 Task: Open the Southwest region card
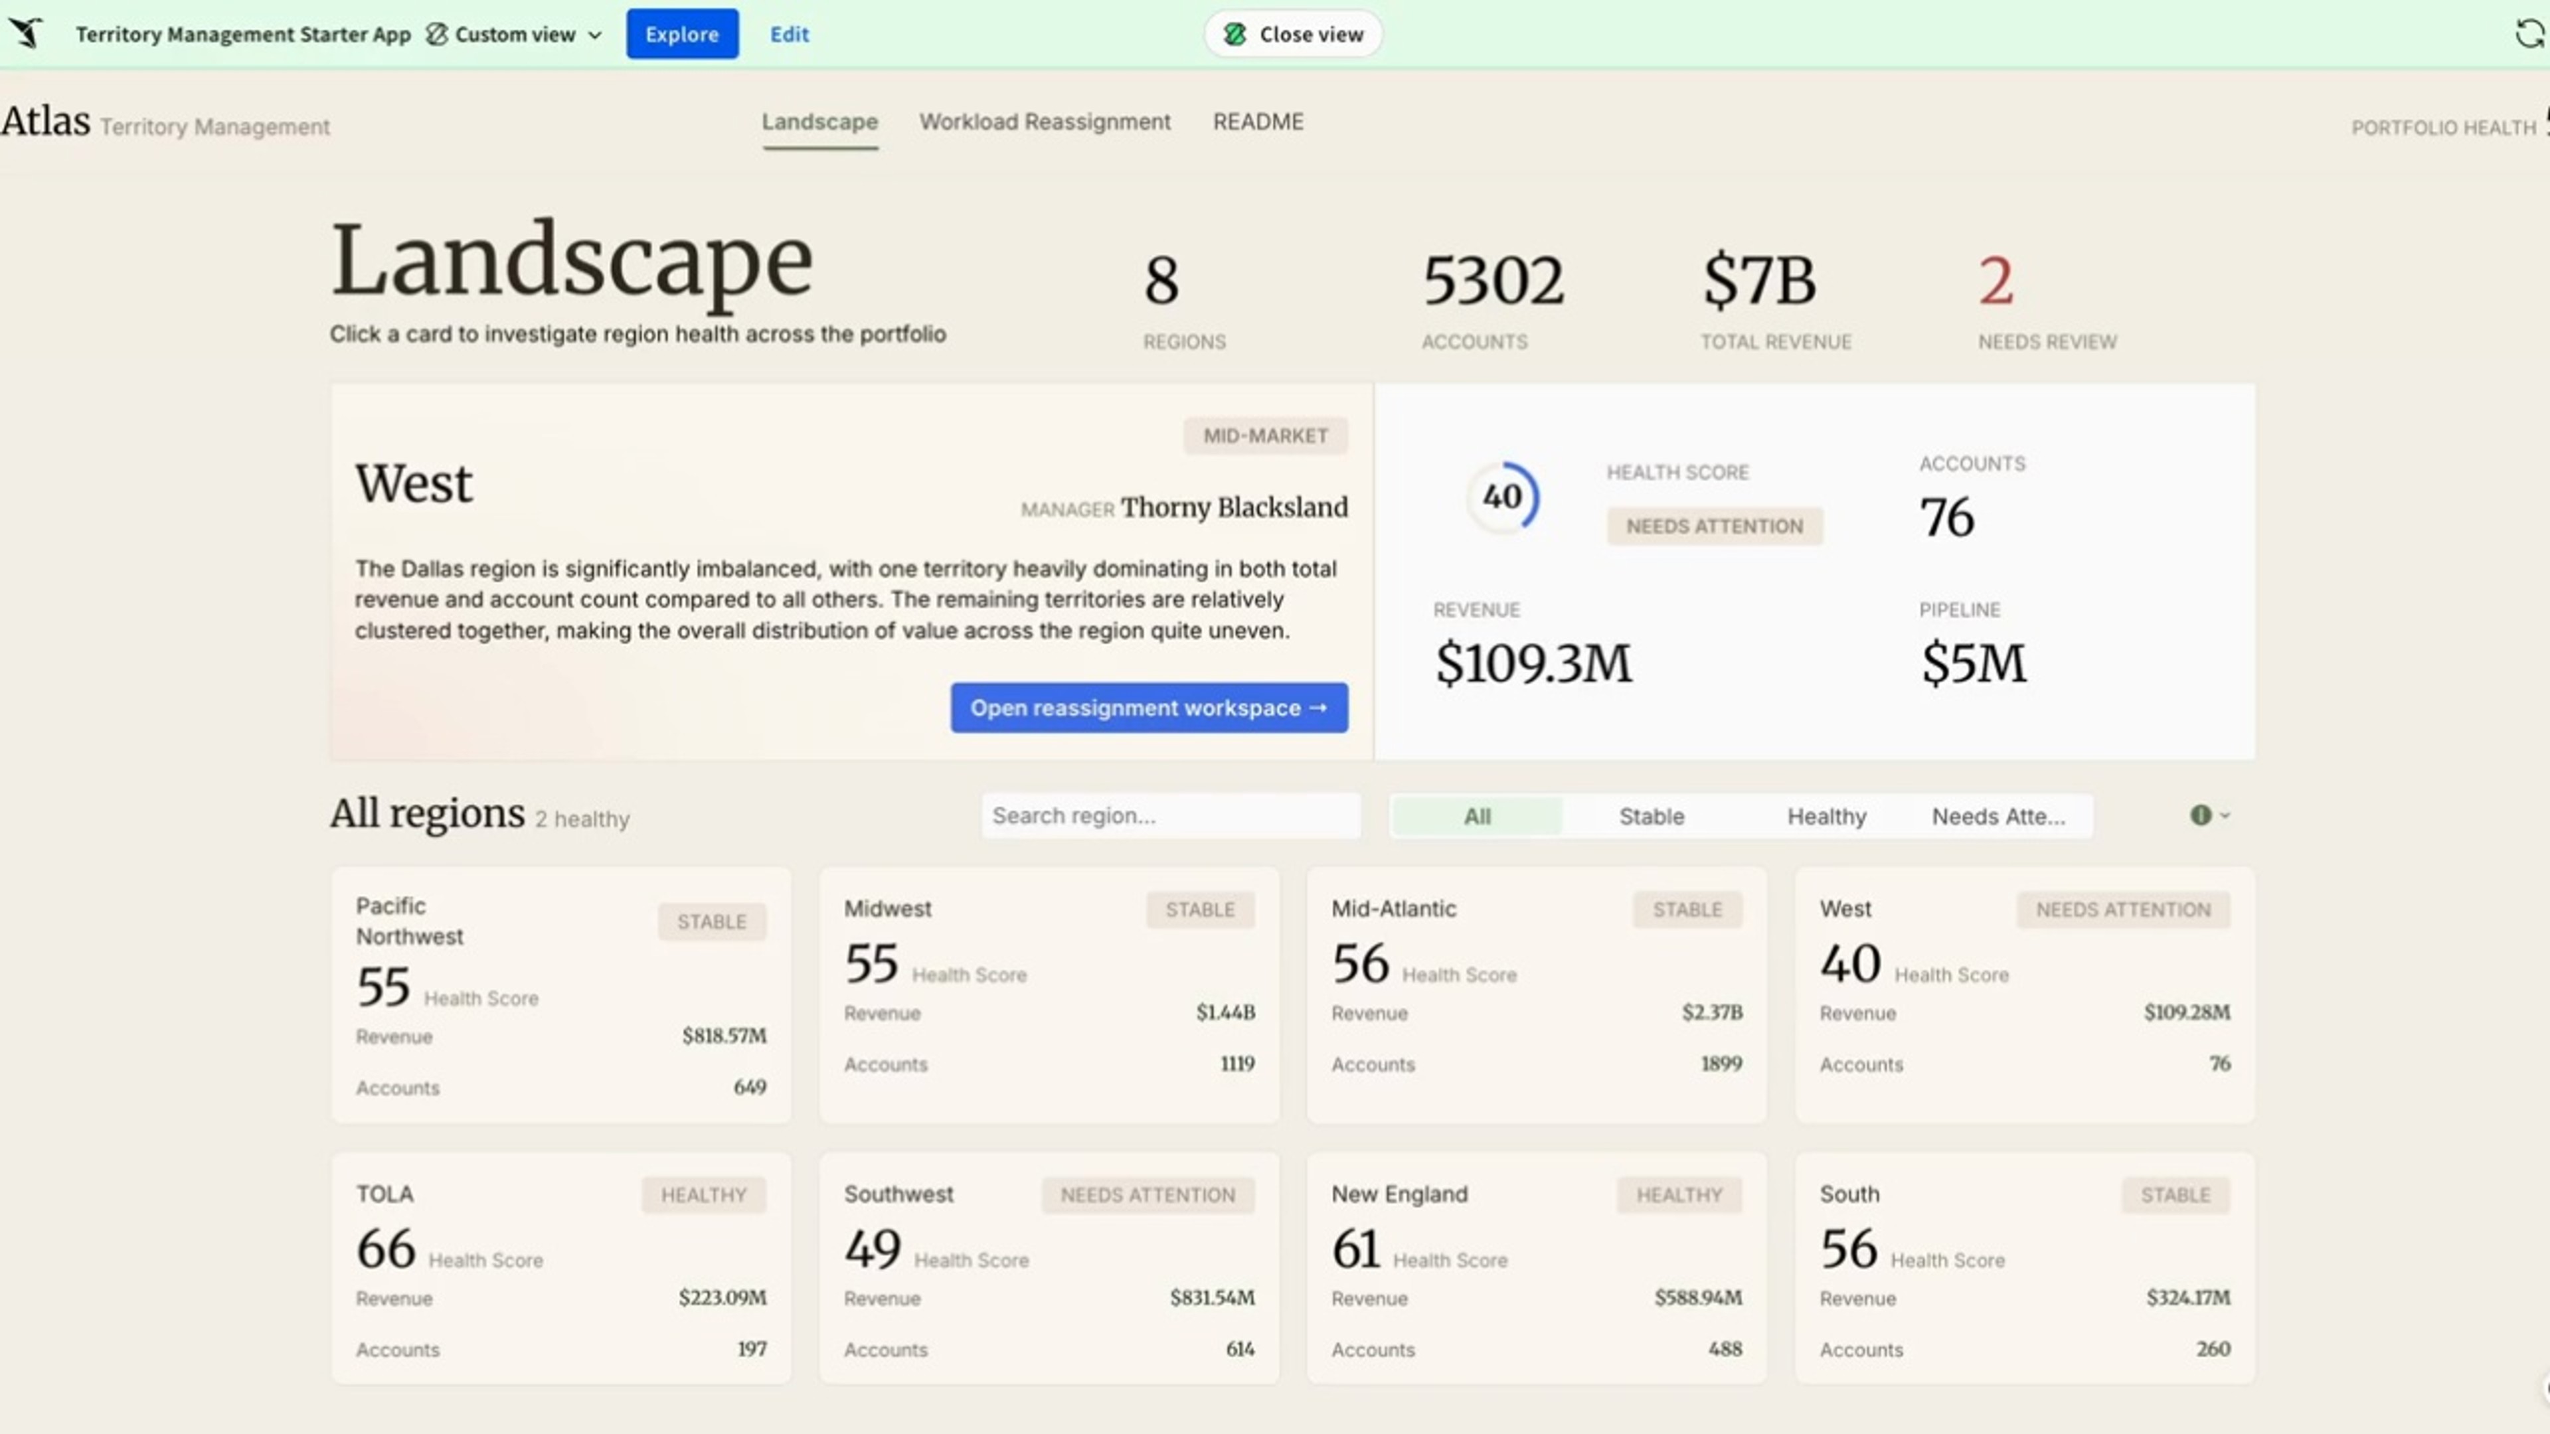coord(1049,1268)
